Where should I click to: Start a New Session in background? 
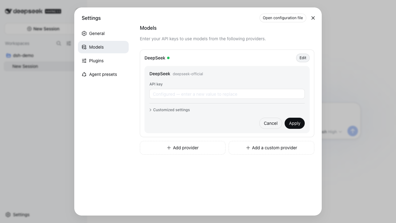43,29
